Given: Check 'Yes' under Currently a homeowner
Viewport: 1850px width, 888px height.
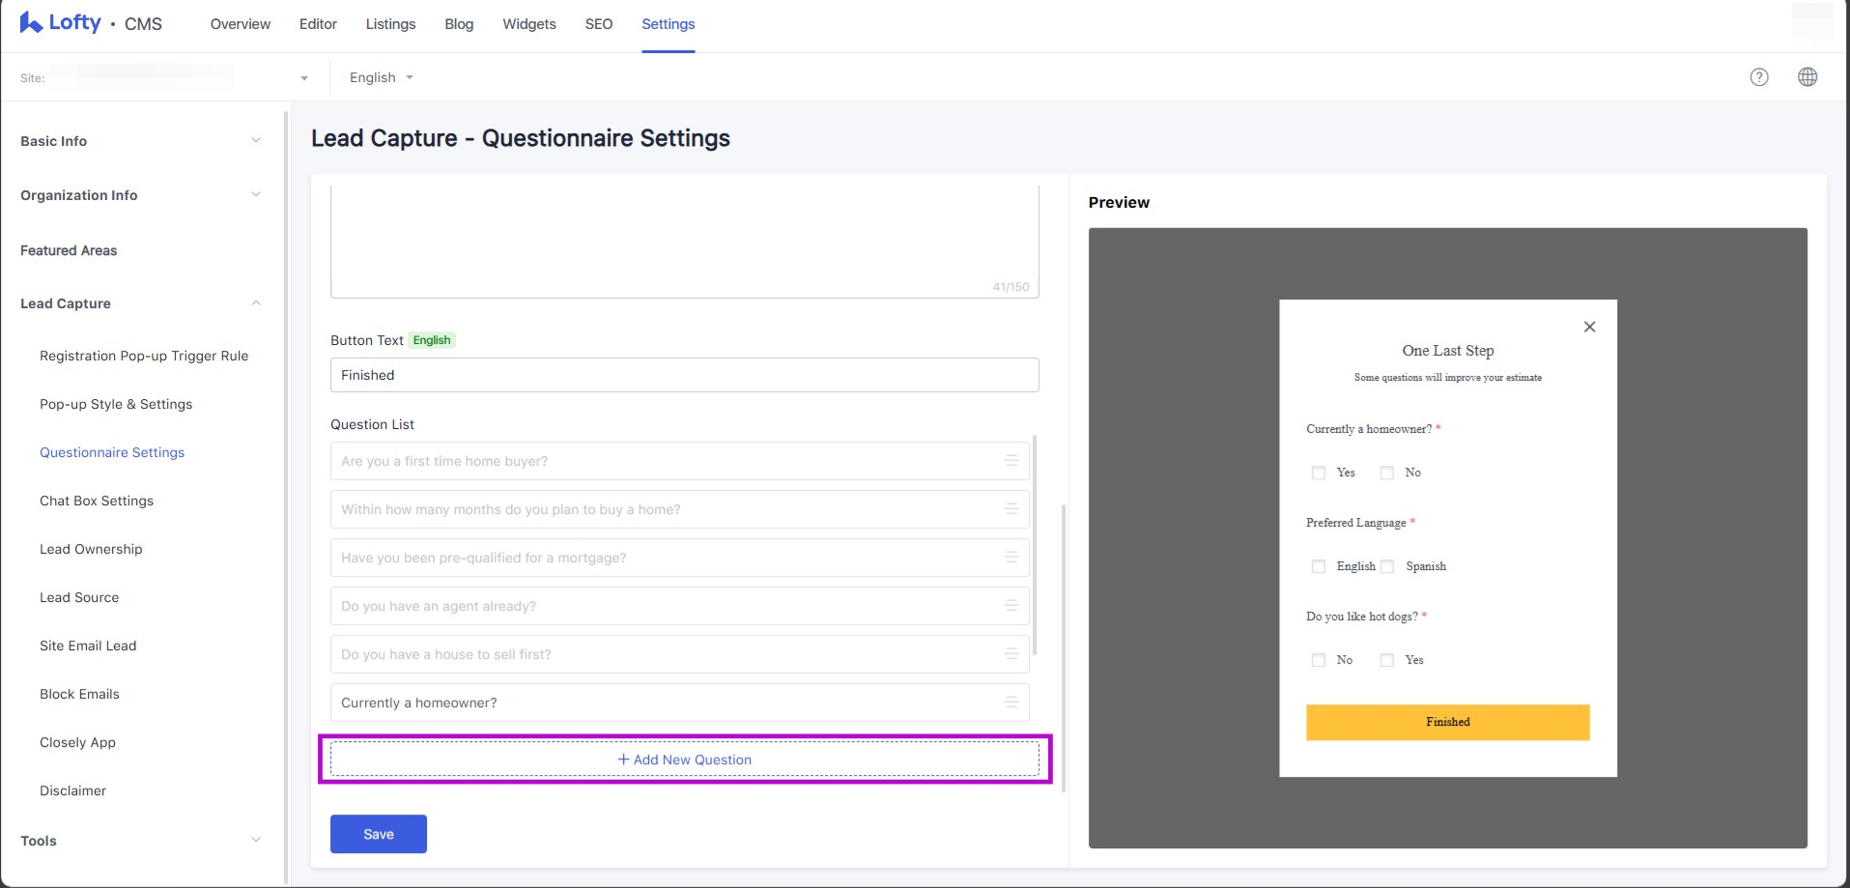Looking at the screenshot, I should 1319,473.
